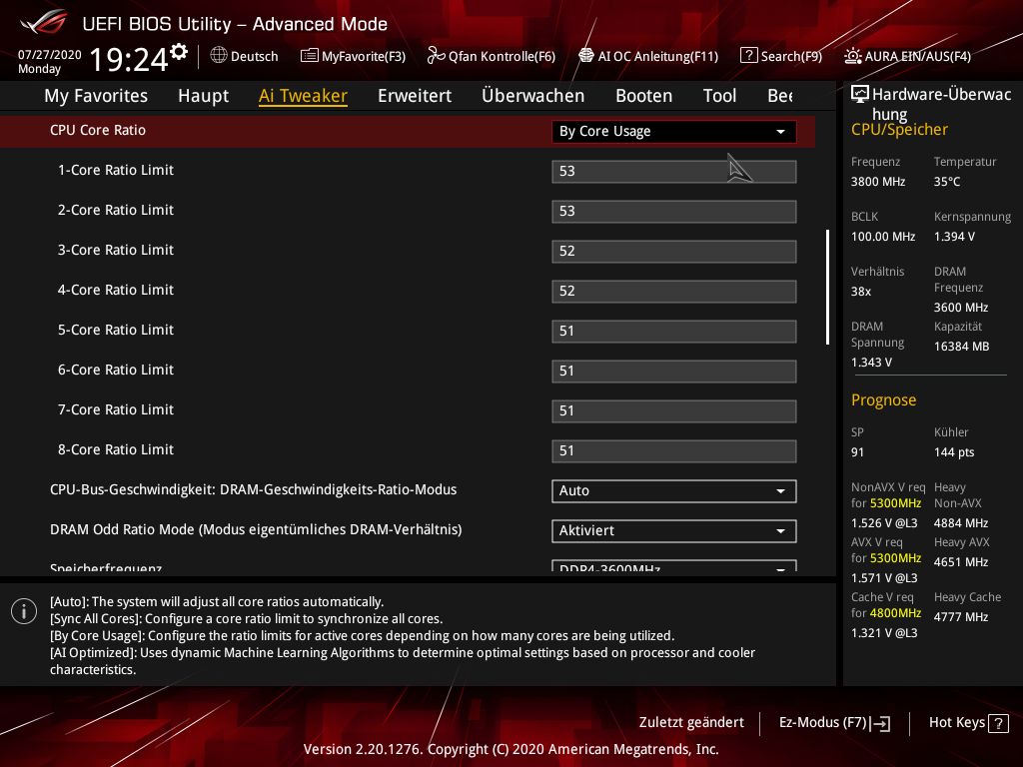Click the settings list scrollbar
The width and height of the screenshot is (1023, 767).
pos(828,287)
